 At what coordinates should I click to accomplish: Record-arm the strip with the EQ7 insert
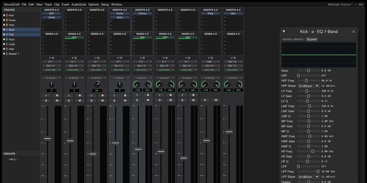point(57,95)
